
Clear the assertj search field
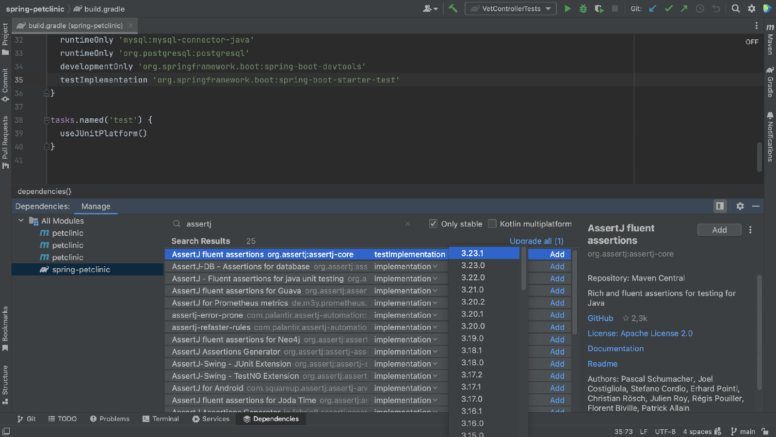(407, 224)
